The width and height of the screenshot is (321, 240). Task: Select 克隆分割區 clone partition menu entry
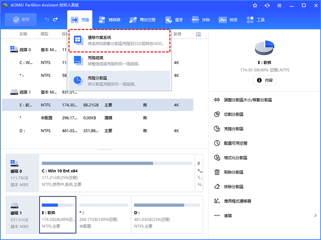coord(120,81)
